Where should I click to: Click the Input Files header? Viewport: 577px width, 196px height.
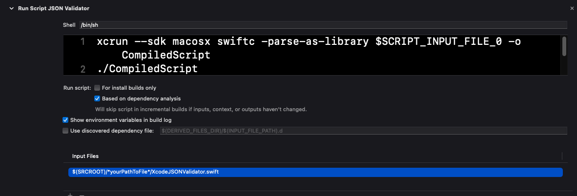85,157
